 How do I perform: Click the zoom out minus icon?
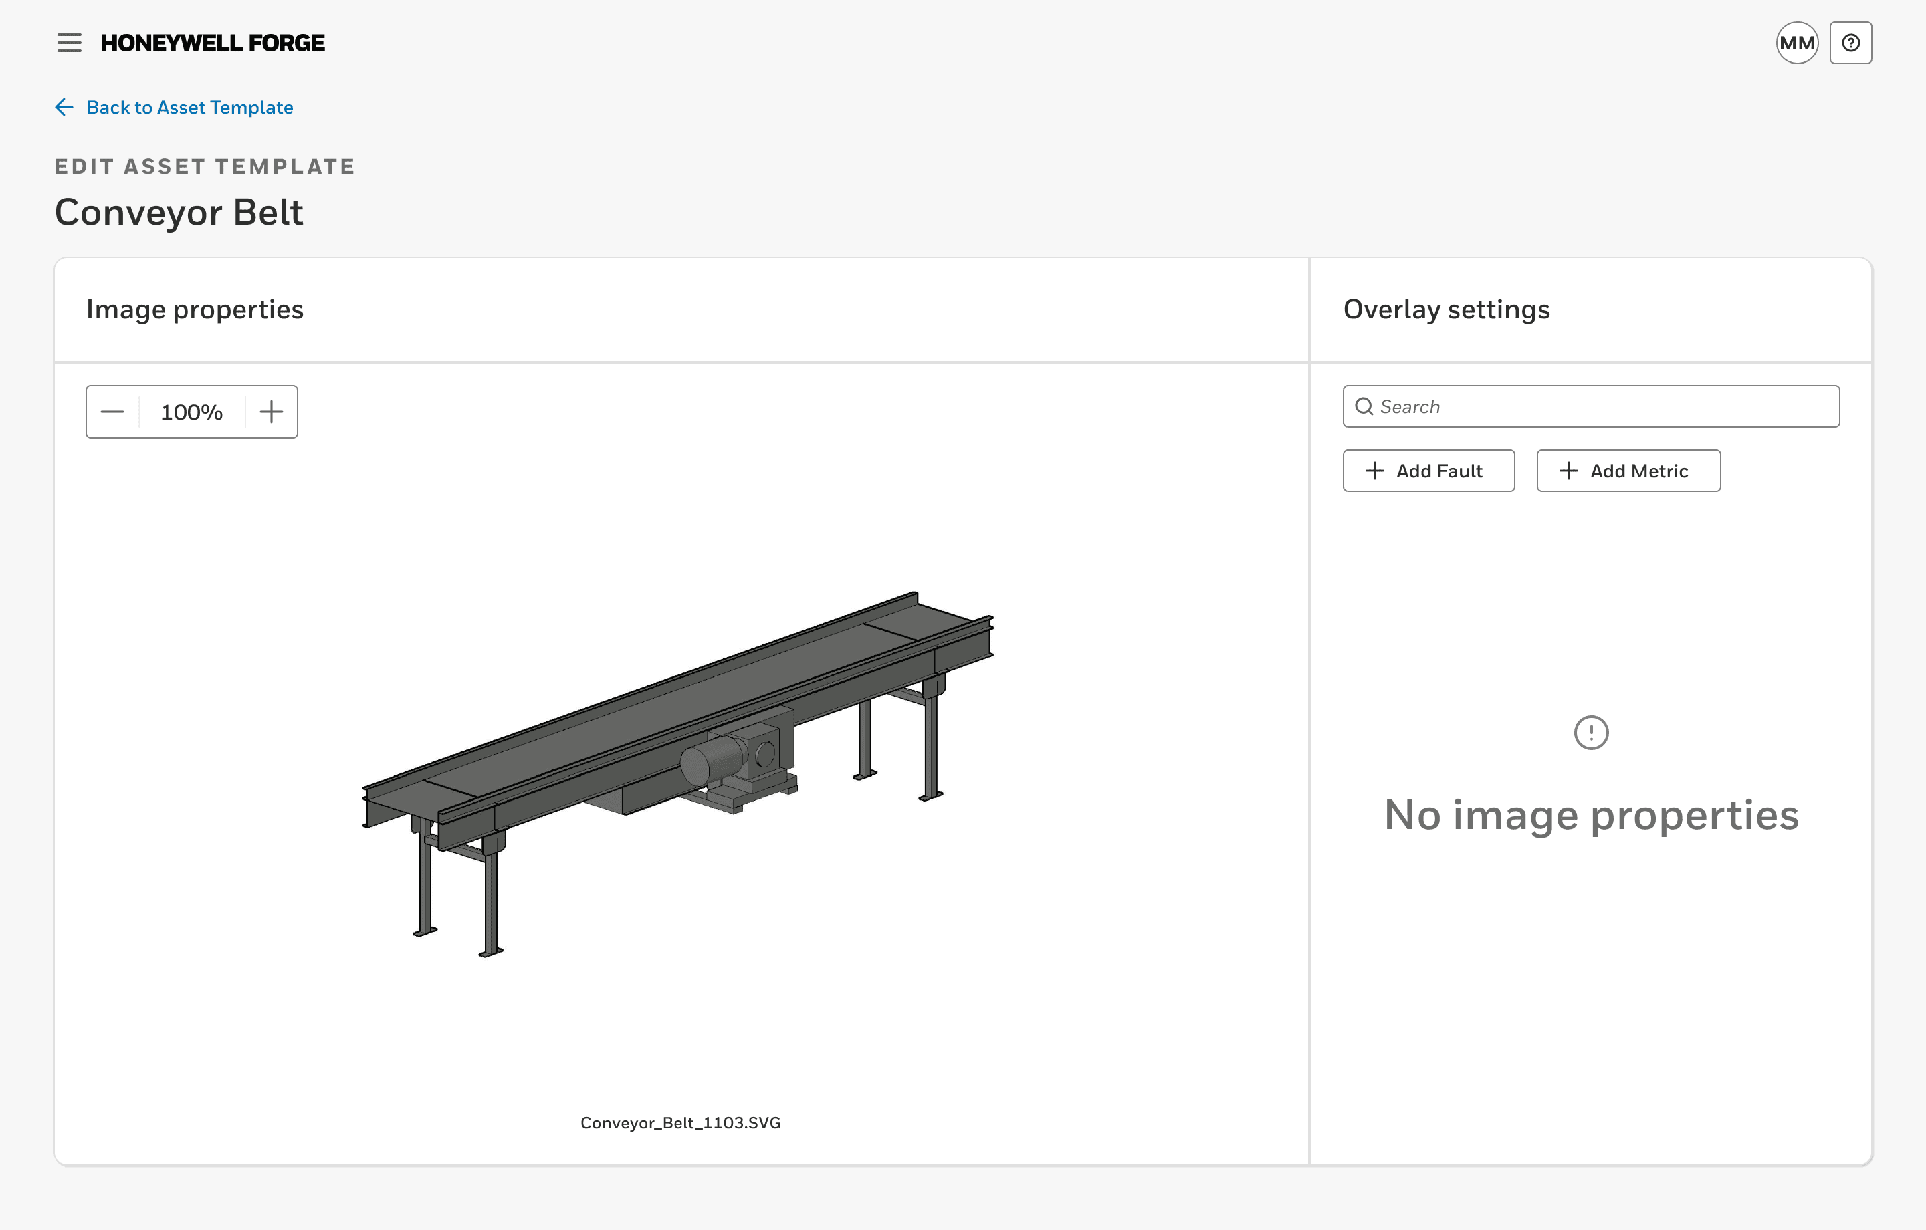coord(114,411)
